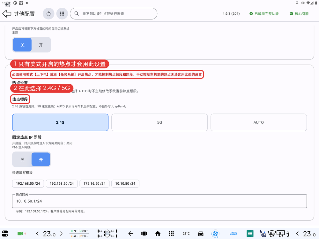The height and width of the screenshot is (239, 319).
Task: Increase left temperature with right chevron
Action: [61, 234]
